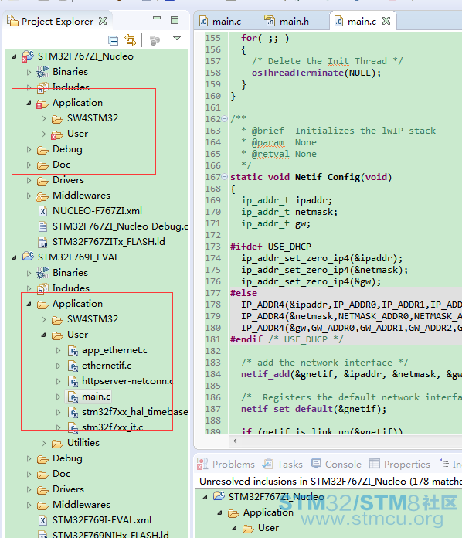Click netif_add call at line 184
The width and height of the screenshot is (462, 538).
pos(266,374)
